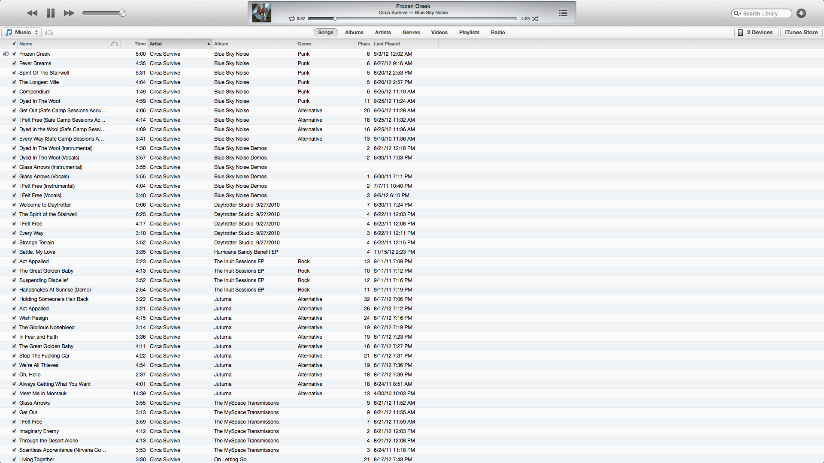Click the Frozen Creek album artwork thumbnail

261,13
